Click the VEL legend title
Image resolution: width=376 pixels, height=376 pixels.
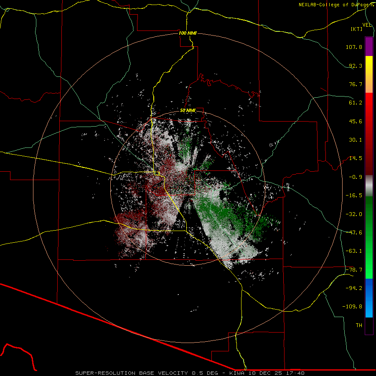pyautogui.click(x=367, y=25)
